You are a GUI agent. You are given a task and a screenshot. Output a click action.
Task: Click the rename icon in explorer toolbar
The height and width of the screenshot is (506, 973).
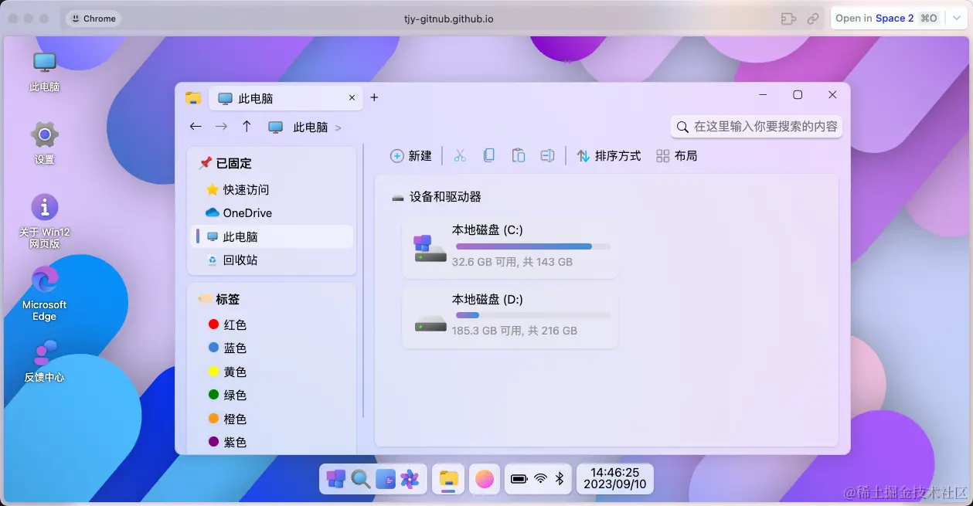click(547, 155)
